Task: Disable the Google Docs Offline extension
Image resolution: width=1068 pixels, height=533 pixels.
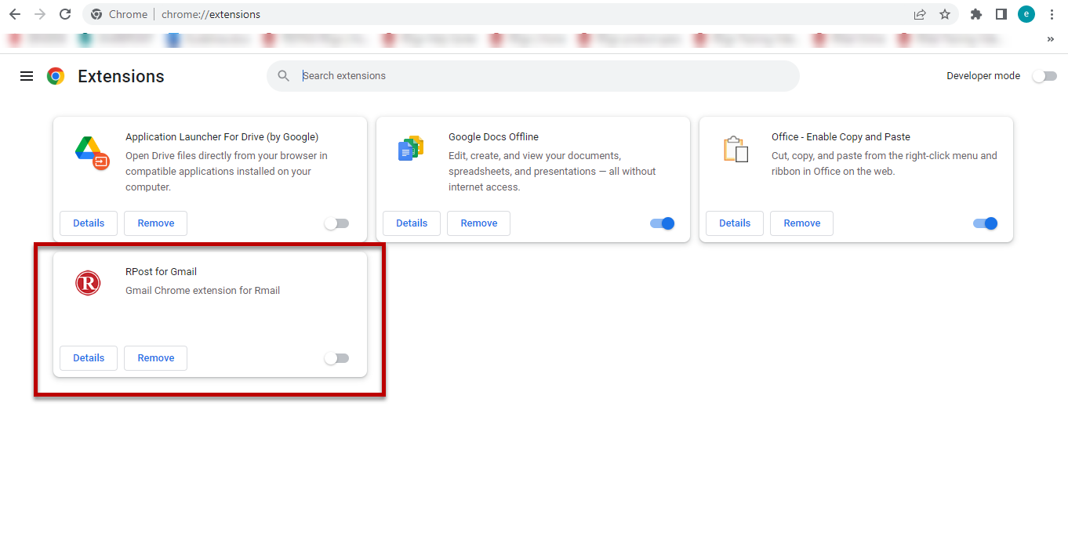Action: (662, 223)
